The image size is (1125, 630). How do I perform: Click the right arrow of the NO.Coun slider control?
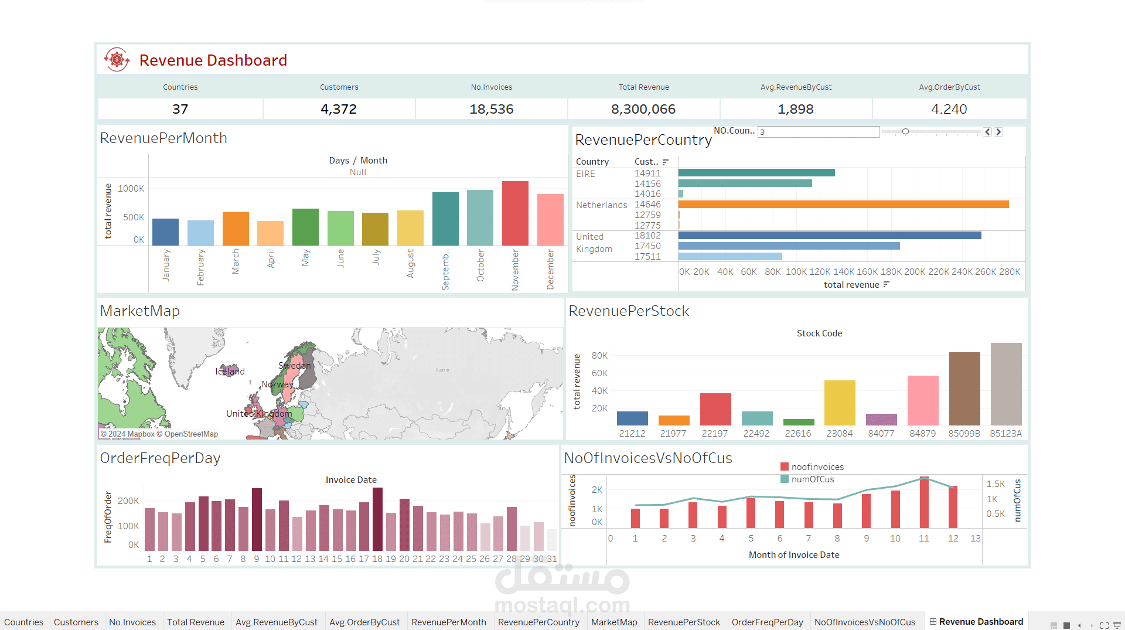[x=998, y=132]
